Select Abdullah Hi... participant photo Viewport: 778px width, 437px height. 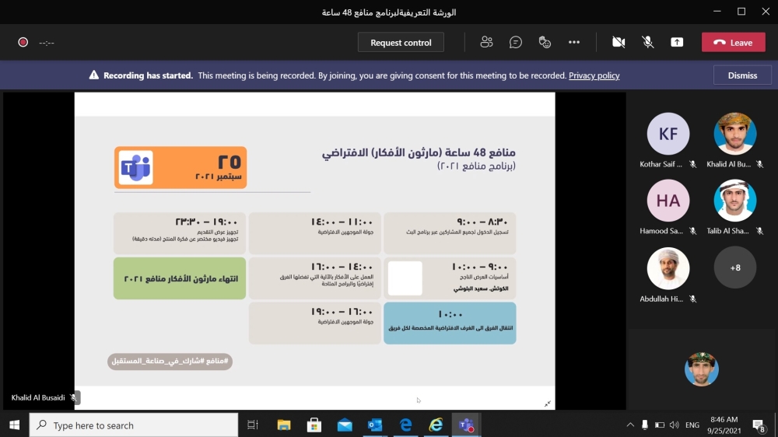coord(668,267)
